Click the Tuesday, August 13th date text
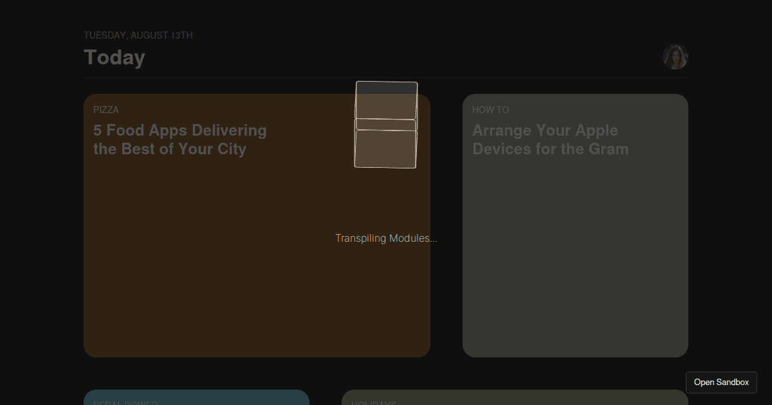 pyautogui.click(x=138, y=35)
